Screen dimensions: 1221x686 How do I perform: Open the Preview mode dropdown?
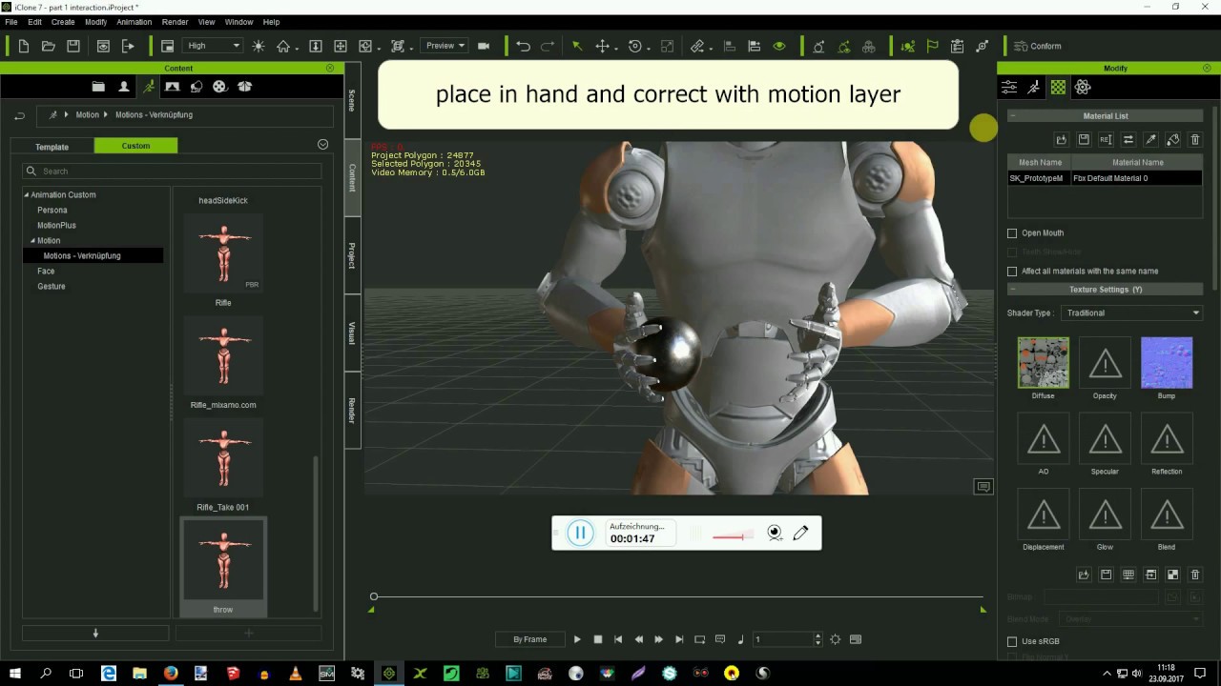pyautogui.click(x=445, y=46)
